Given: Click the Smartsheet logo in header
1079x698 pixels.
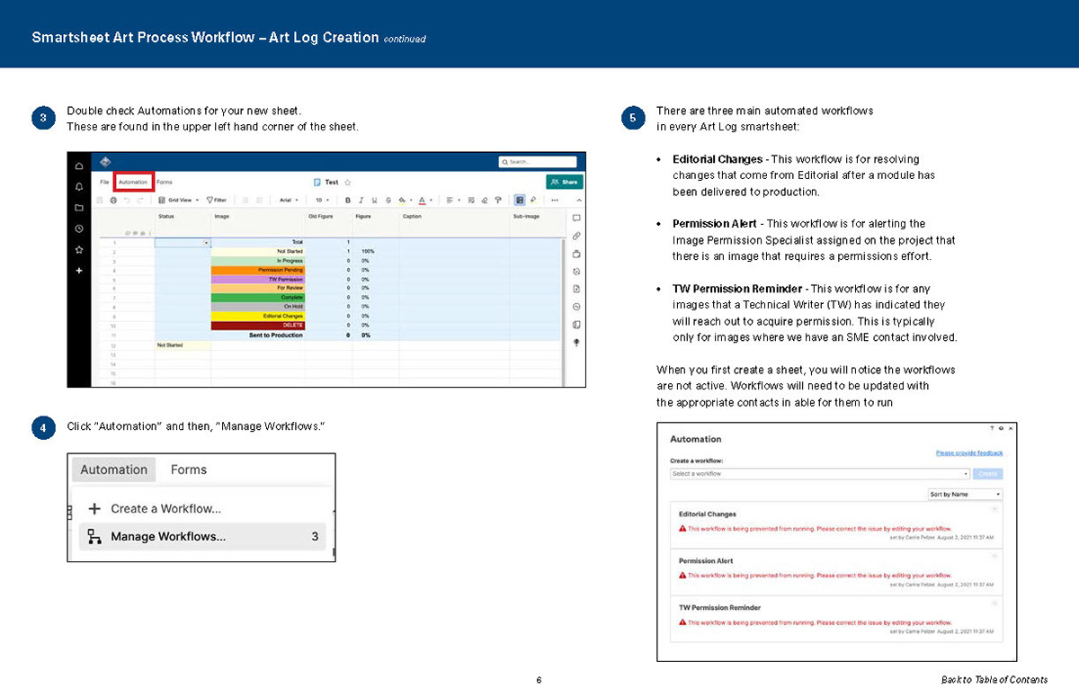Looking at the screenshot, I should 105,162.
